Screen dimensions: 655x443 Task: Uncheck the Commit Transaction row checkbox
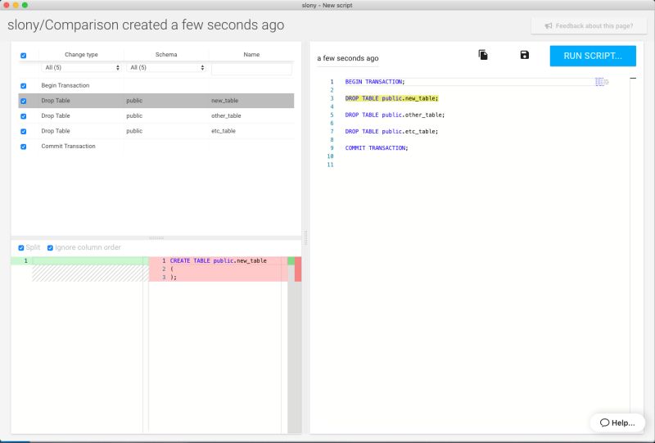click(x=24, y=147)
